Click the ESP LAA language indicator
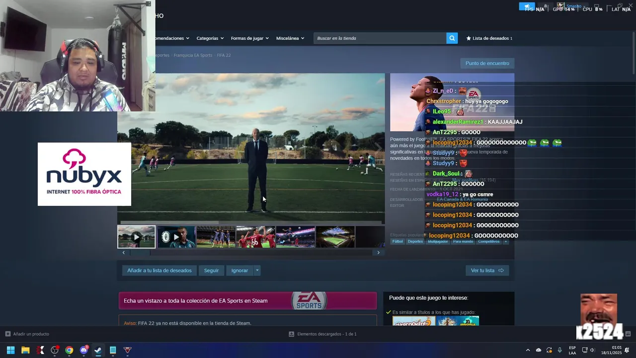Viewport: 636px width, 358px height. coord(572,350)
